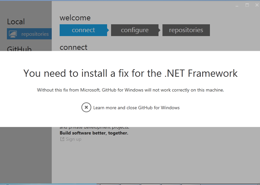The image size is (260, 185).
Task: Click the external link icon beside Sign up
Action: [x=62, y=139]
